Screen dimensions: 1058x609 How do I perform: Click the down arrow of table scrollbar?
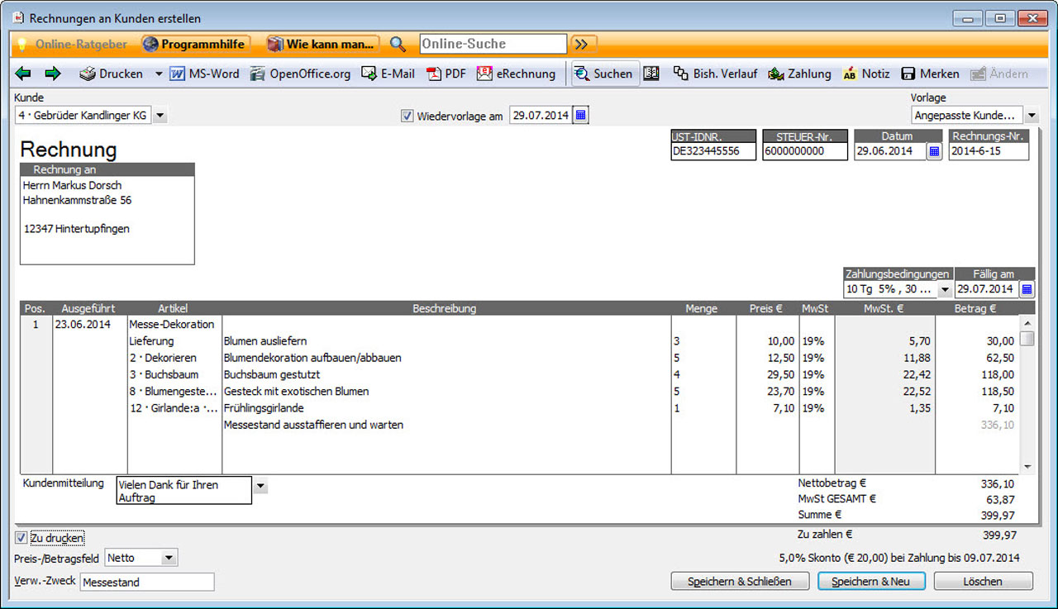tap(1027, 467)
